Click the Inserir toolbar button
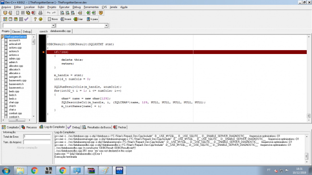Image resolution: width=312 pixels, height=175 pixels. click(66, 19)
